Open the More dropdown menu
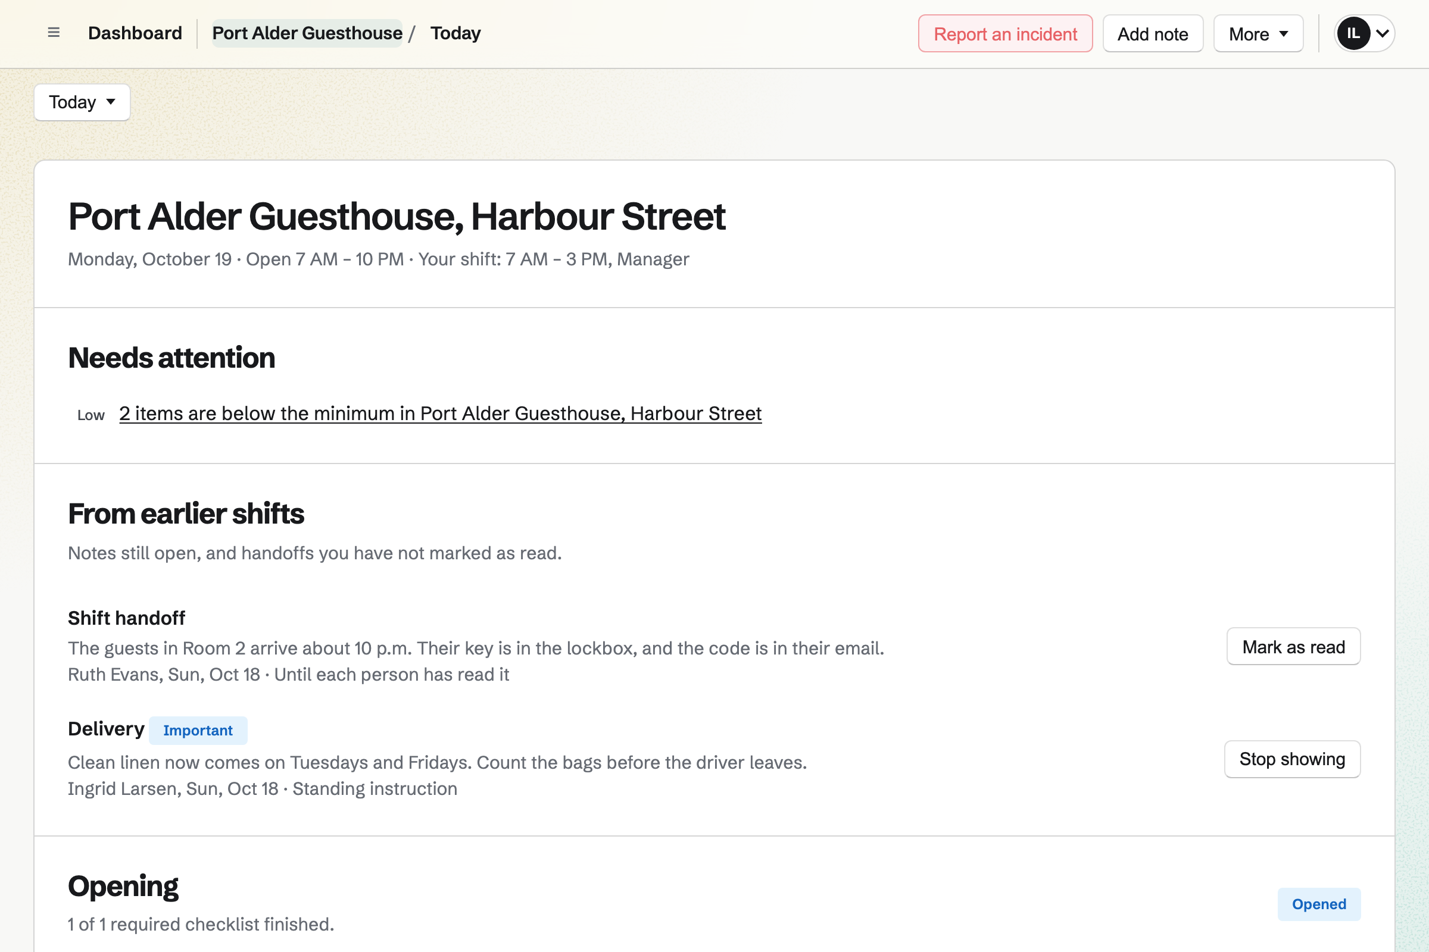1429x952 pixels. click(1258, 34)
